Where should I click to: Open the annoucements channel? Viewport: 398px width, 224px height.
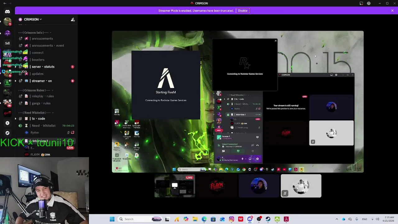coord(47,39)
